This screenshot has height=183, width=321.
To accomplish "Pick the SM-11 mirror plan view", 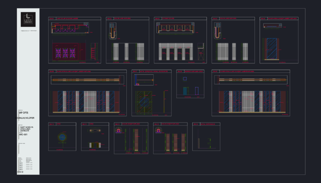I will coord(95,130).
